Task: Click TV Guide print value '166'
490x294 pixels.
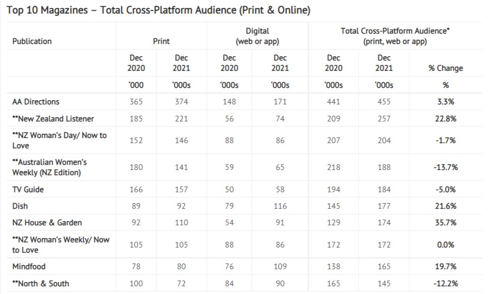Action: pyautogui.click(x=136, y=190)
